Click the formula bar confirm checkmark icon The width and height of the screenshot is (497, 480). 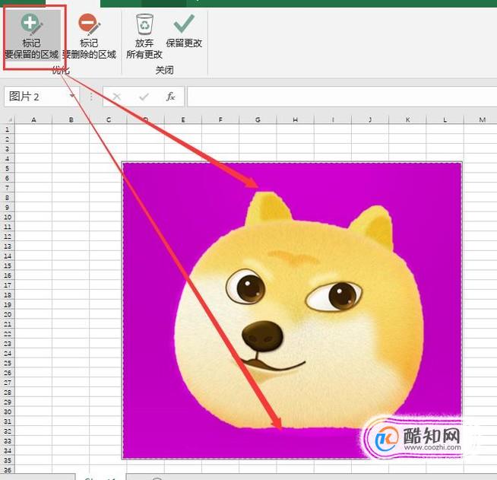pyautogui.click(x=144, y=96)
